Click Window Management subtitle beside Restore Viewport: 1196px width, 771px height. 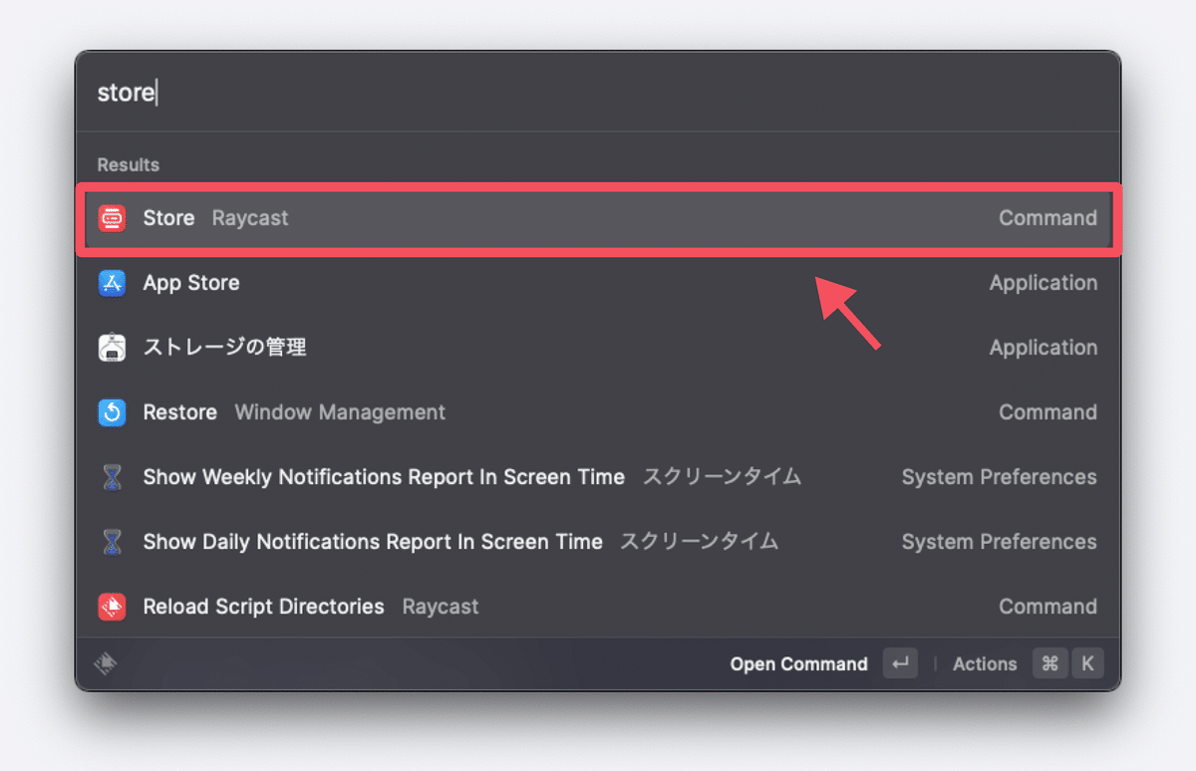[340, 412]
